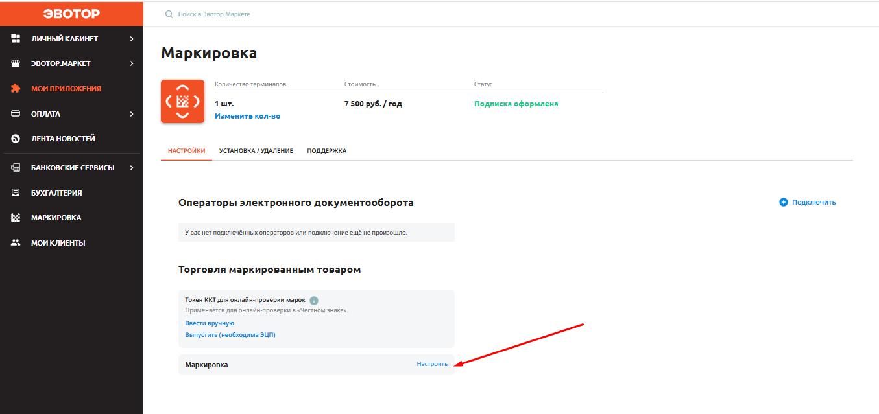This screenshot has width=879, height=414.
Task: Click the 1 шт. terminal count
Action: coord(224,104)
